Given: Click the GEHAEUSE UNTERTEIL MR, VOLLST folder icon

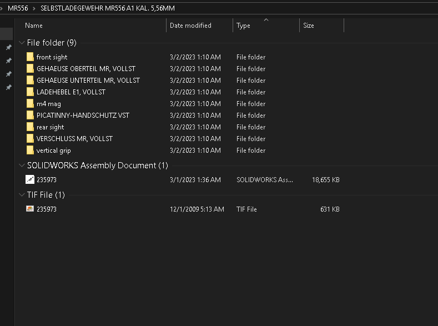Looking at the screenshot, I should pos(30,80).
